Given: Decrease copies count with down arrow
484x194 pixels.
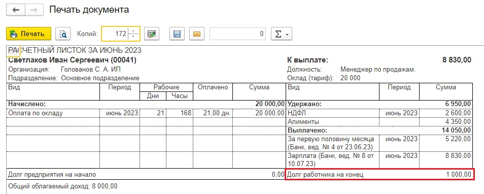Looking at the screenshot, I should click(133, 37).
